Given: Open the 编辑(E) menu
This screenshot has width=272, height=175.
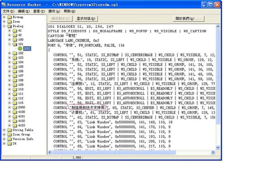Looking at the screenshot, I should point(24,11).
